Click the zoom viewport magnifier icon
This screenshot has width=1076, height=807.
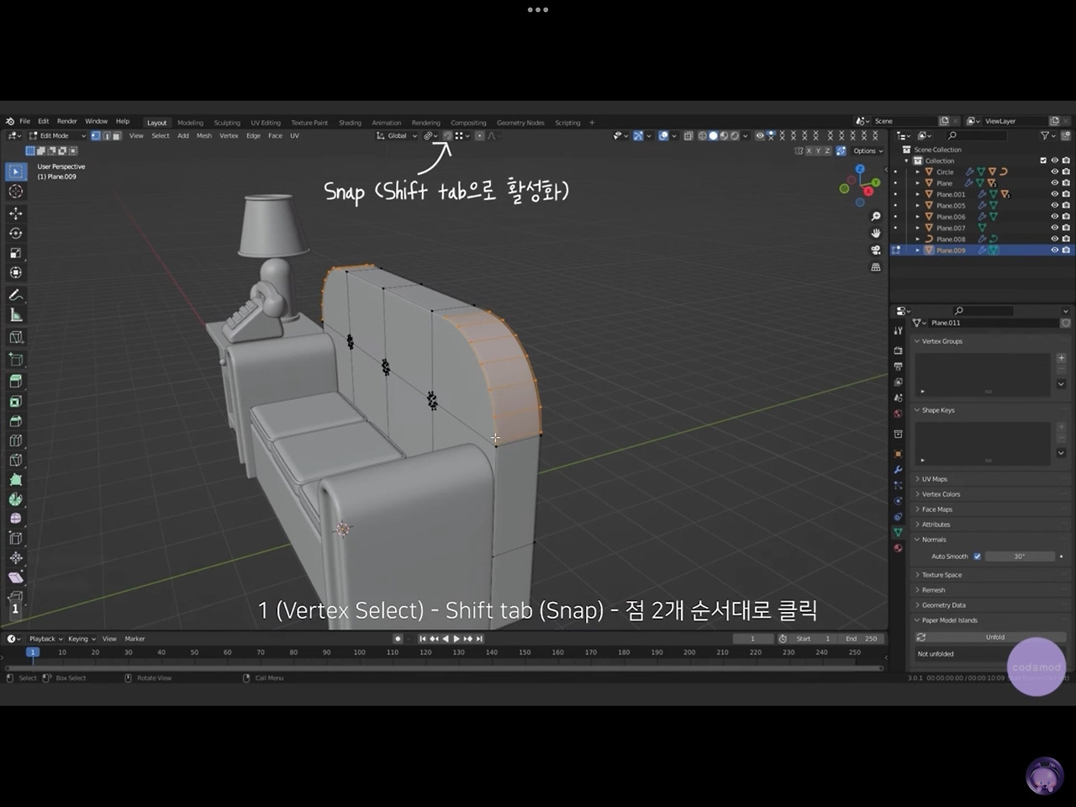tap(876, 217)
